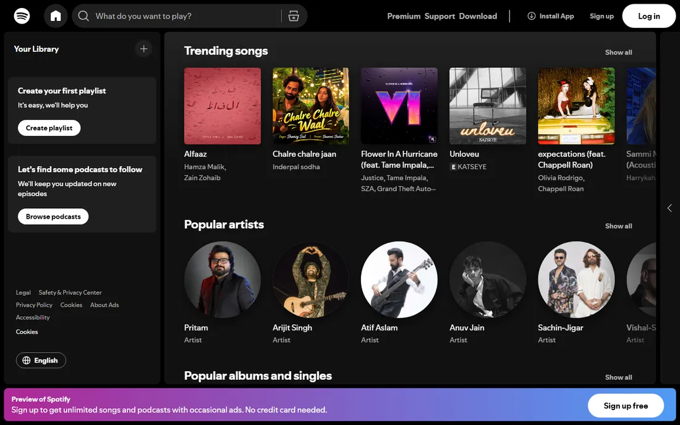The image size is (680, 425).
Task: Click the Olivia Rodrigo artist name
Action: (x=560, y=178)
